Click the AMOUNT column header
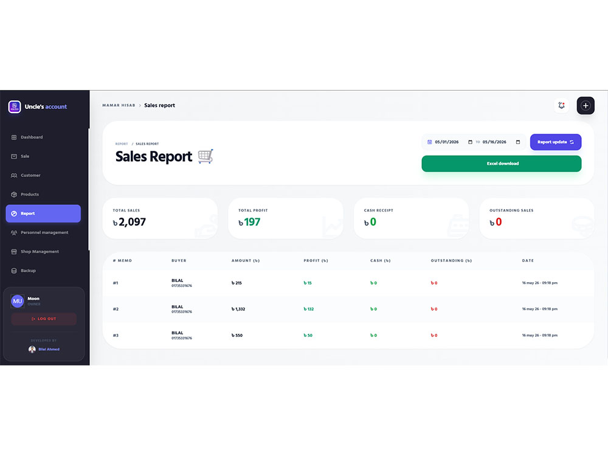 pyautogui.click(x=246, y=261)
